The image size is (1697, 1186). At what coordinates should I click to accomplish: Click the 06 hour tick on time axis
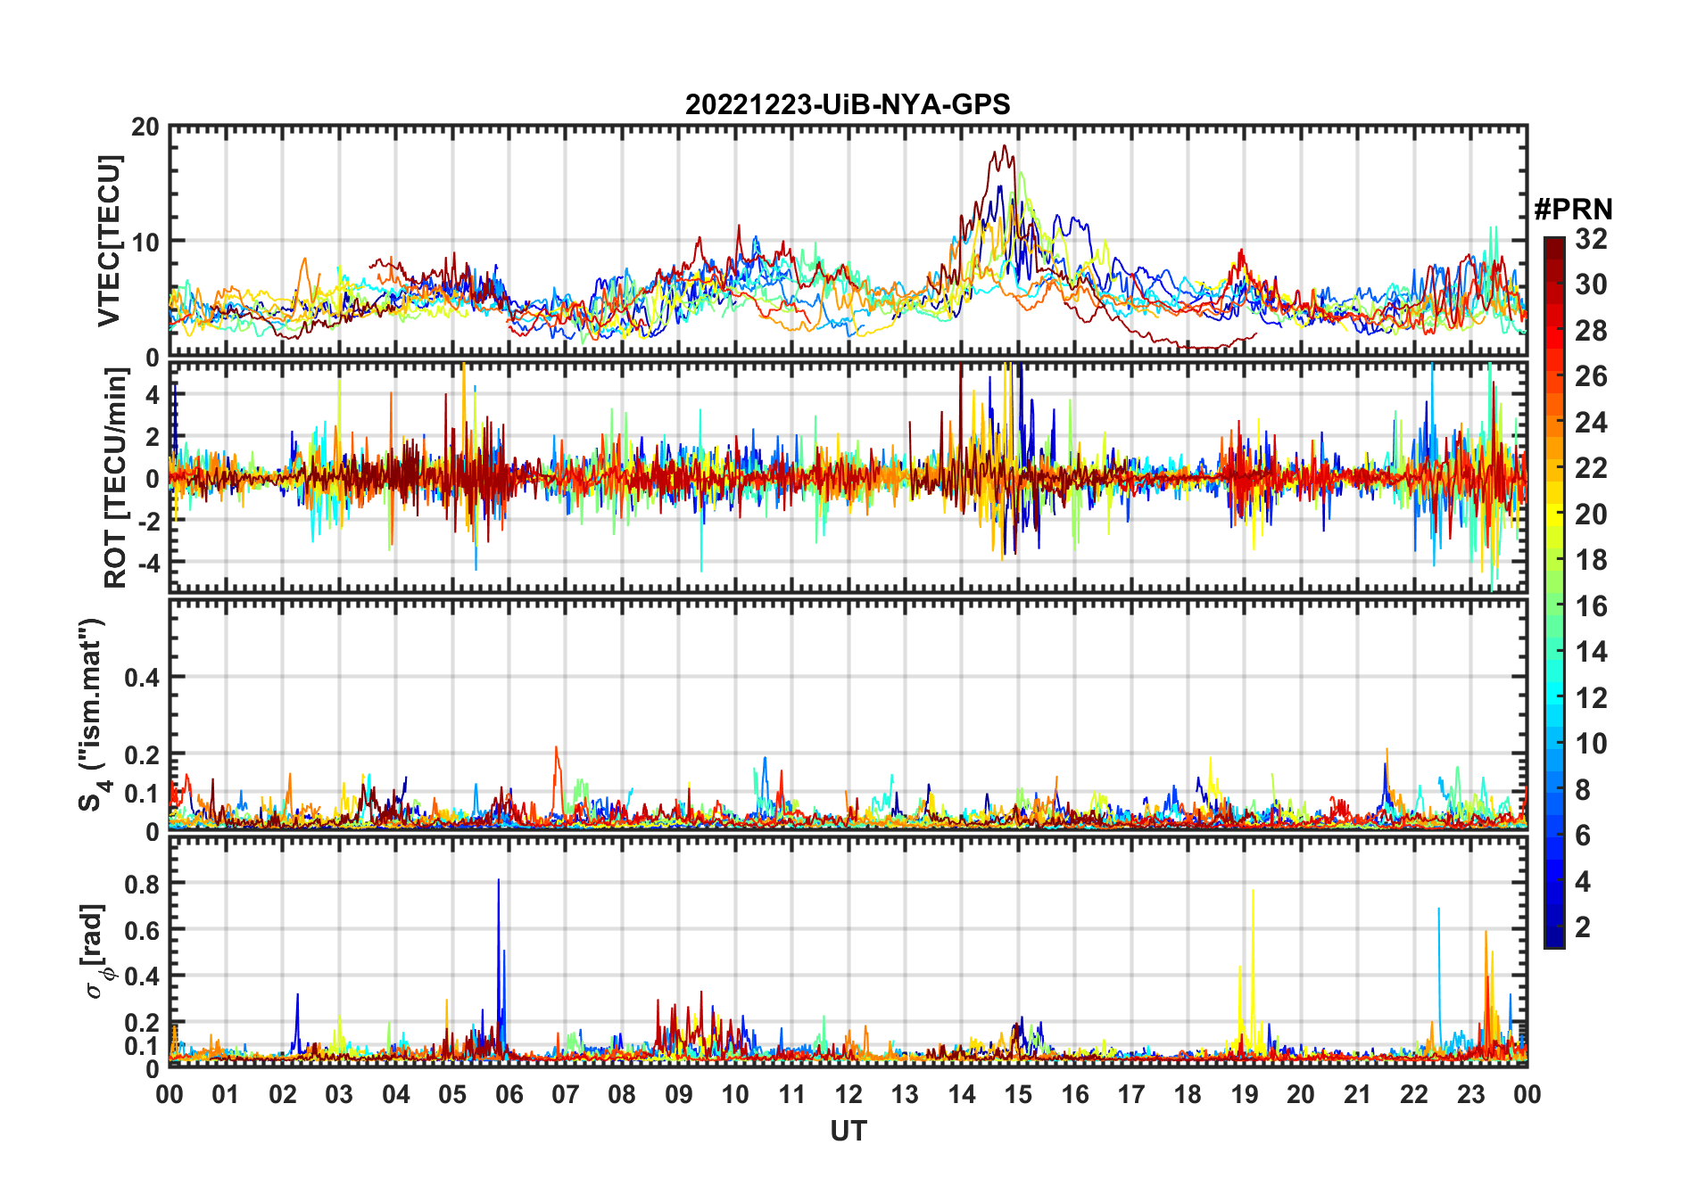coord(509,1094)
